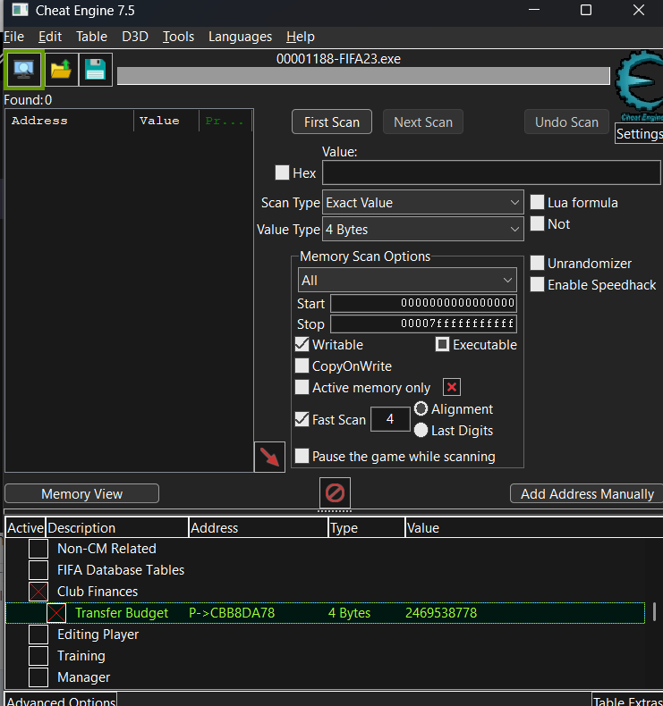Open the process list (computer icon)

(24, 70)
